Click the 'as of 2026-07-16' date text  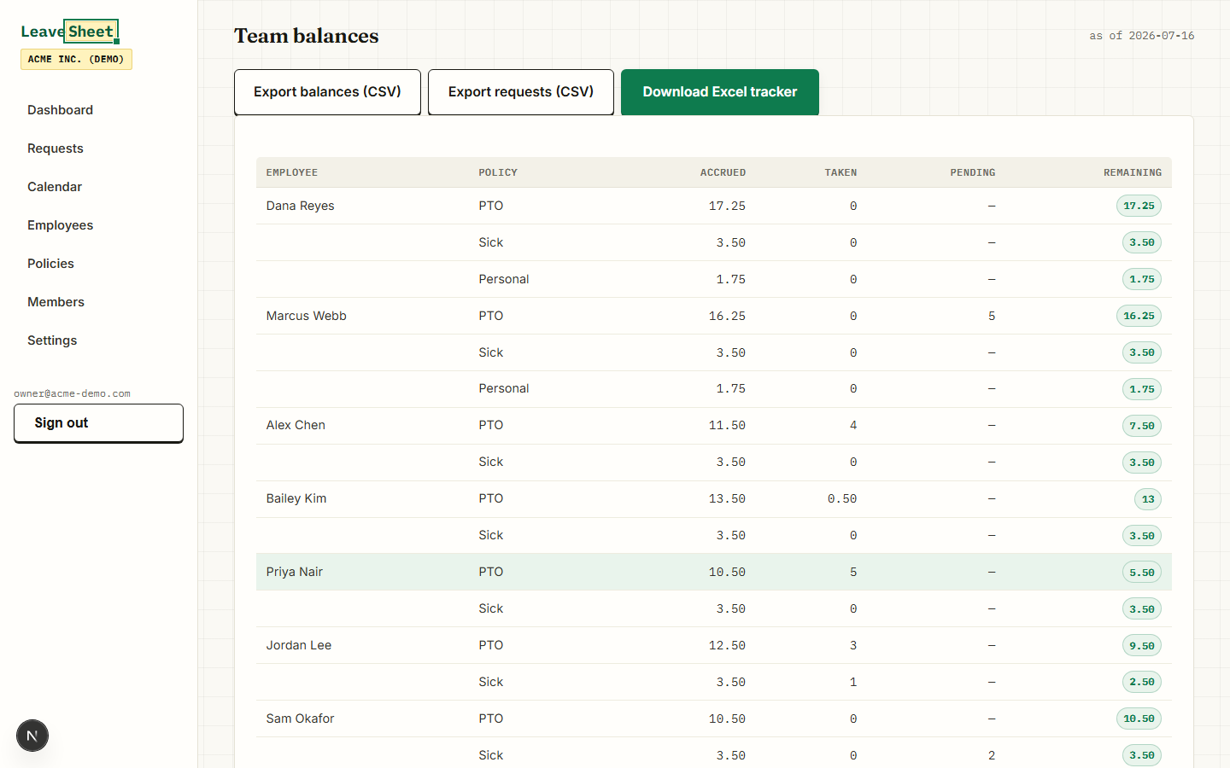(x=1141, y=36)
